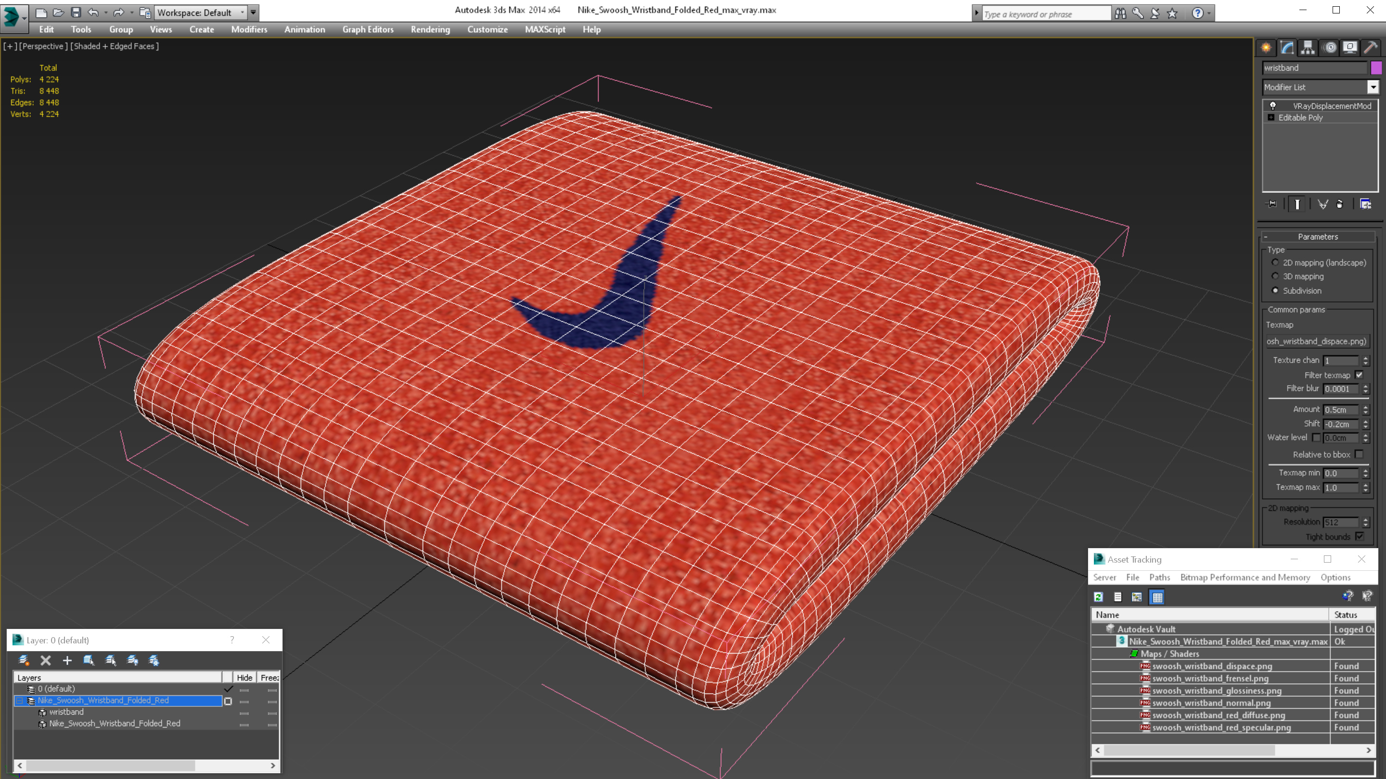Image resolution: width=1386 pixels, height=779 pixels.
Task: Open the Workspace: Default dropdown
Action: point(201,13)
